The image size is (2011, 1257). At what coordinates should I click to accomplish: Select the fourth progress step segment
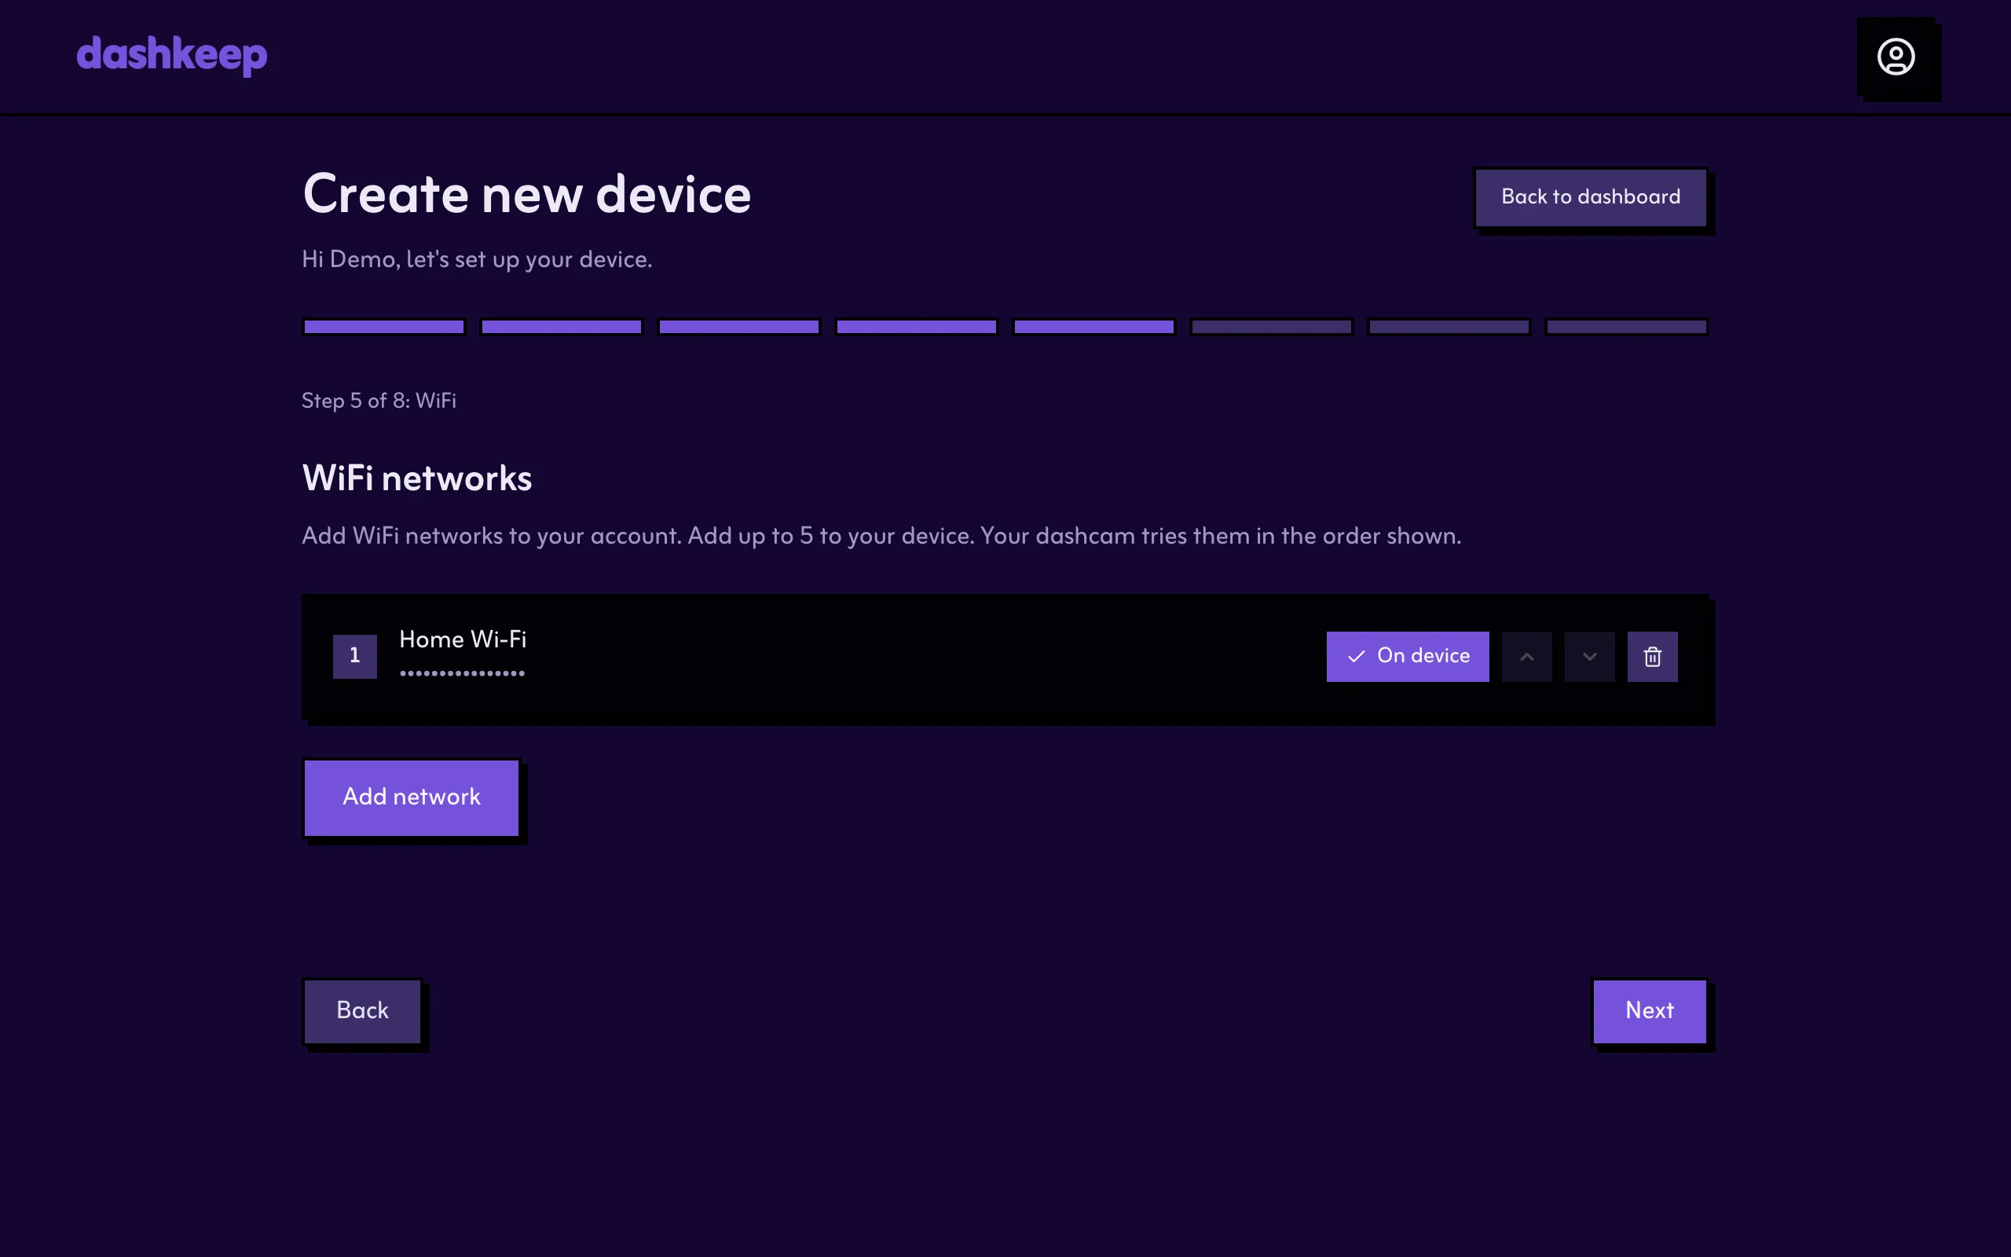click(x=917, y=327)
